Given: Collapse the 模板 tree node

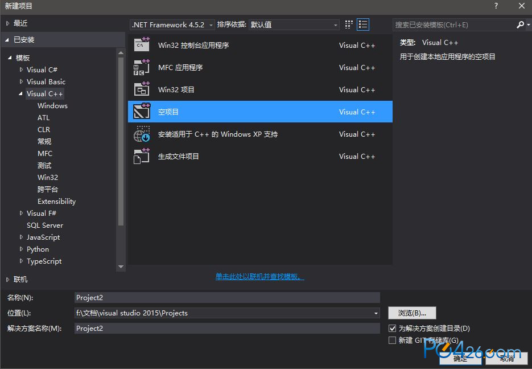Looking at the screenshot, I should click(10, 58).
